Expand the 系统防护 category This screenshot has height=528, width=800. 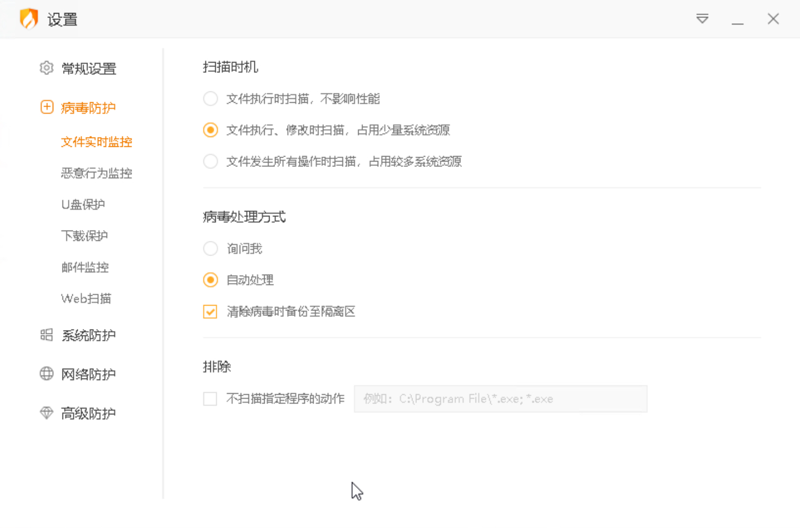click(89, 336)
